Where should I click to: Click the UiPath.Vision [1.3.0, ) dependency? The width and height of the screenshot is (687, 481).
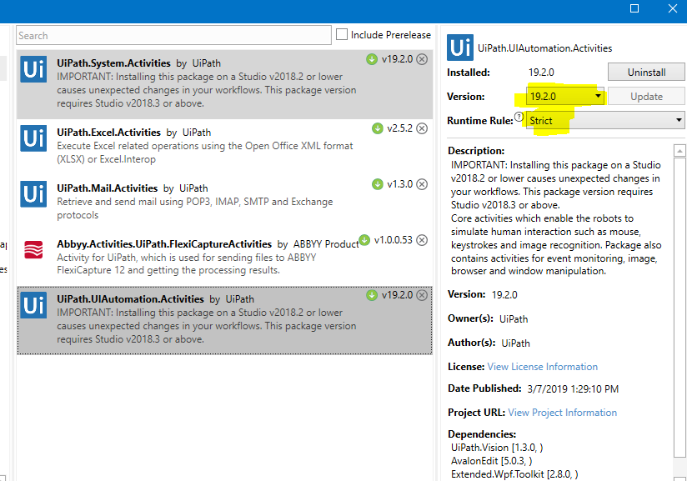click(x=497, y=448)
